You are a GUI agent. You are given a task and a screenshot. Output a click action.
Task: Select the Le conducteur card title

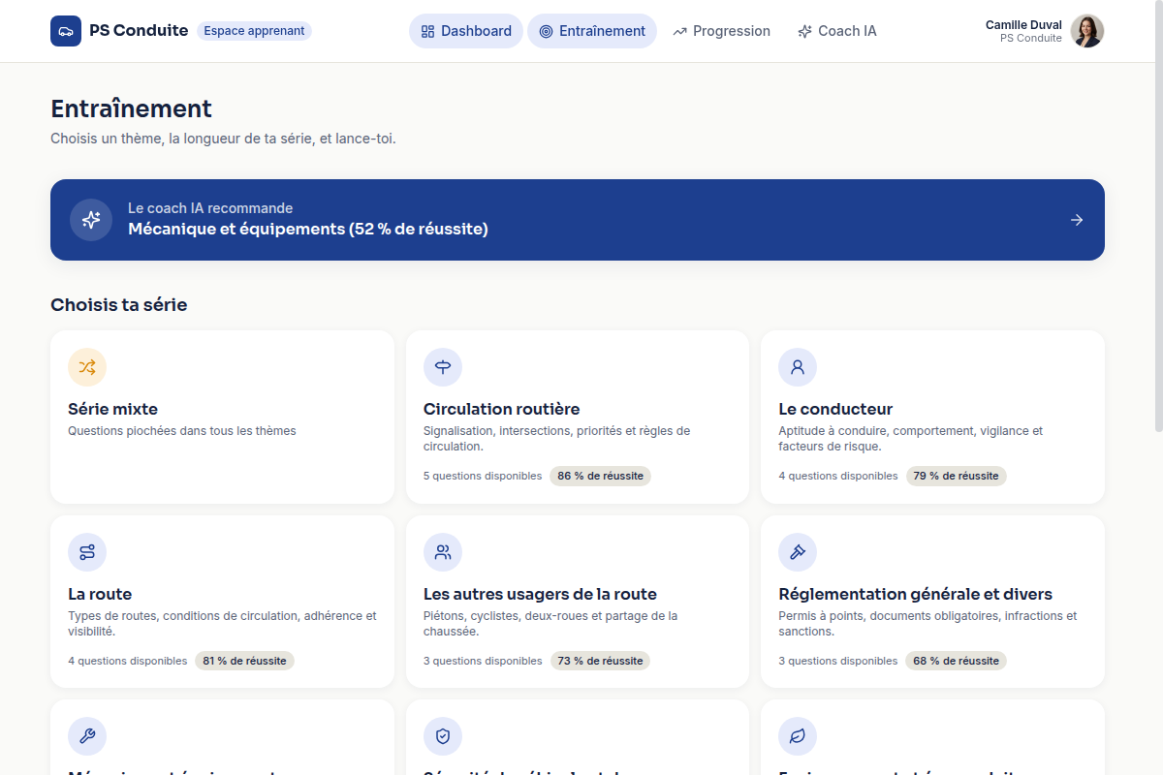point(835,409)
